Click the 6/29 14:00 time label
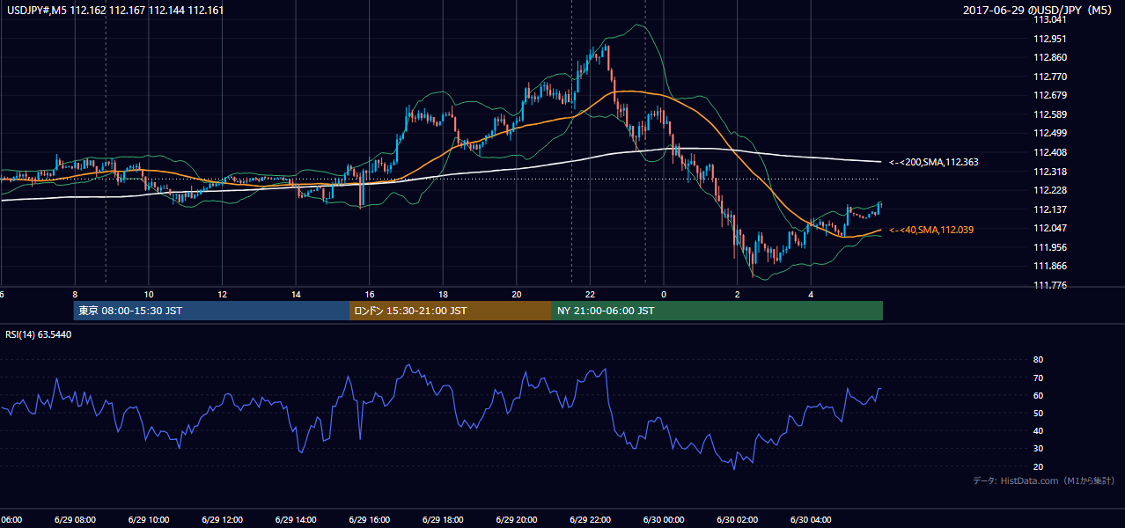Viewport: 1125px width, 528px height. [295, 520]
